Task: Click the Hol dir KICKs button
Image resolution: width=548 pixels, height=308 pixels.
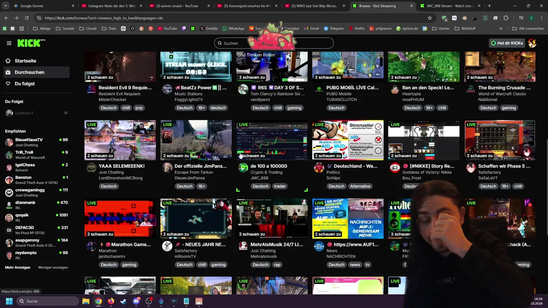Action: (x=507, y=43)
